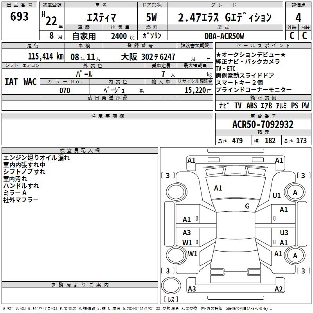Select interior color ベージュ
This screenshot has height=313, width=313.
114,90
